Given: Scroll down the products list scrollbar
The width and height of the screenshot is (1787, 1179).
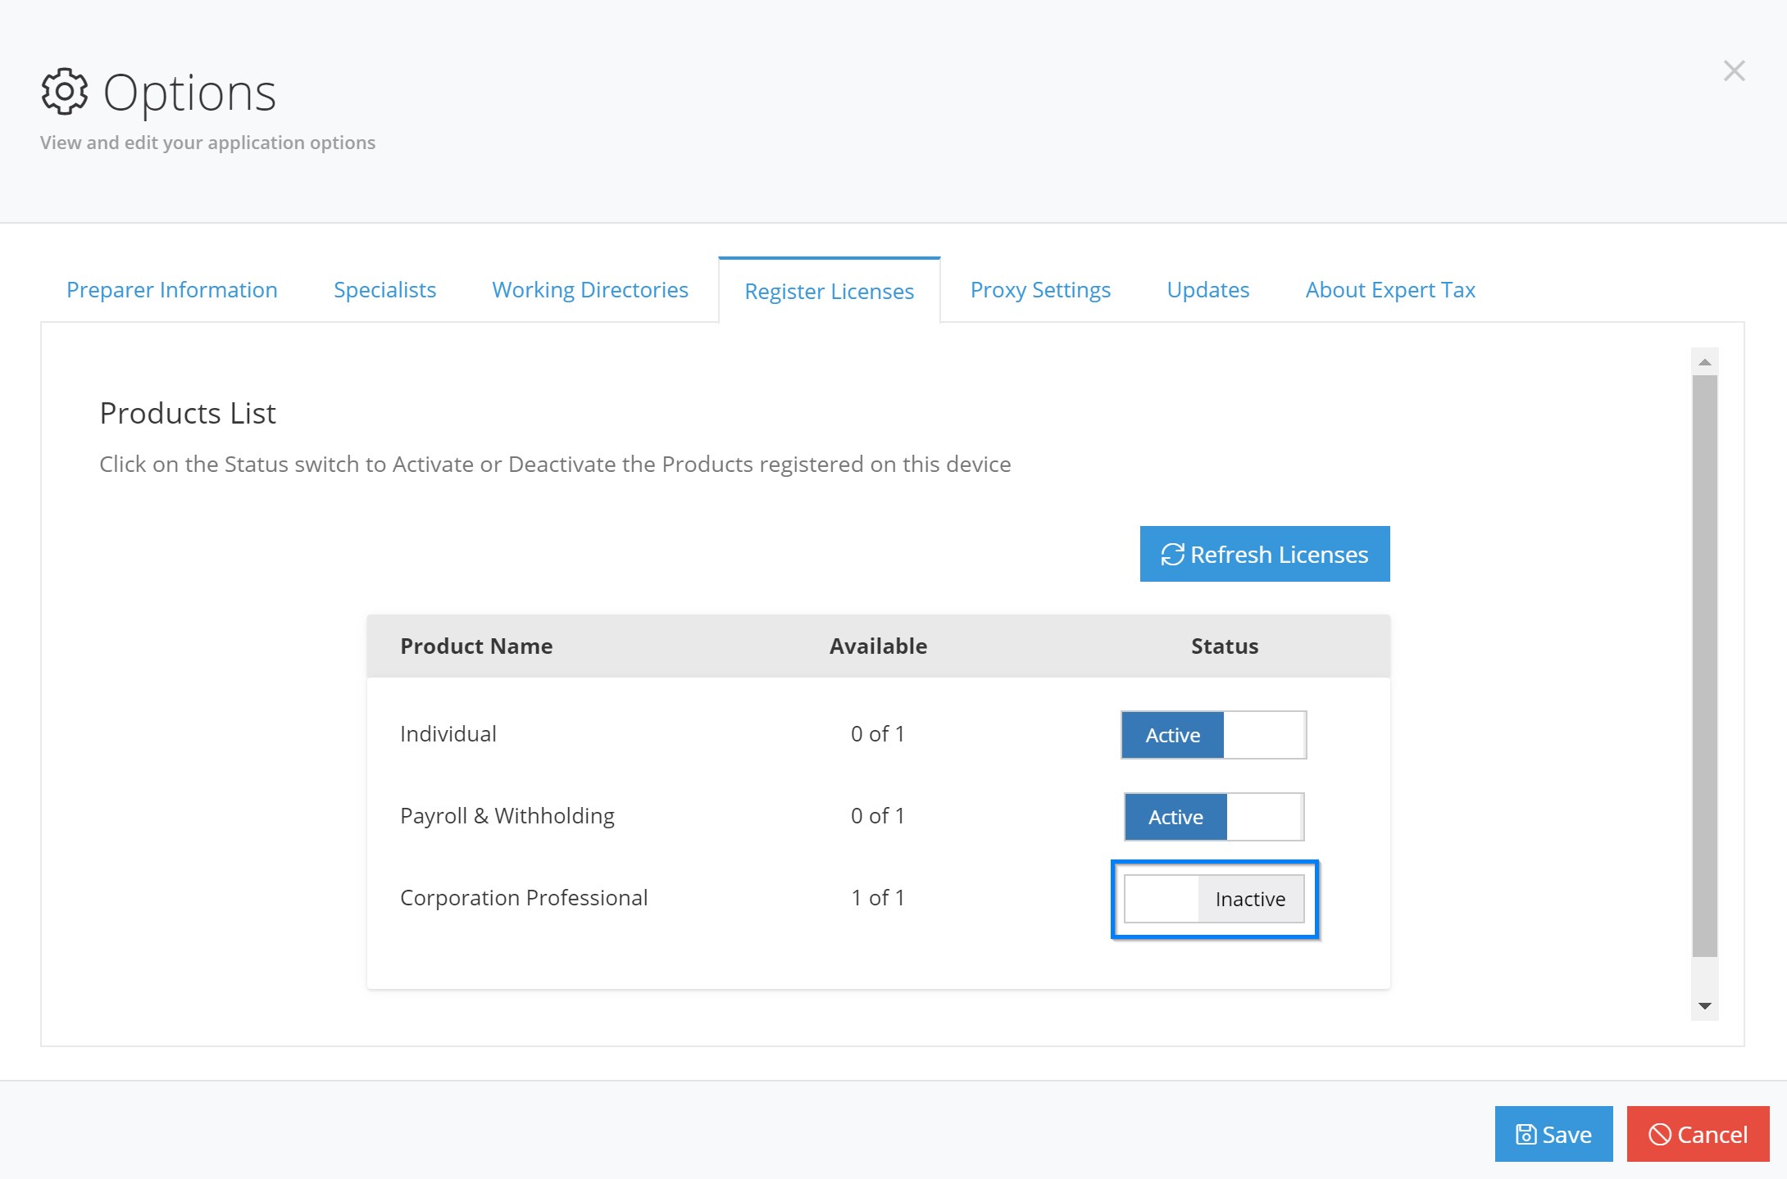Looking at the screenshot, I should [1703, 1008].
